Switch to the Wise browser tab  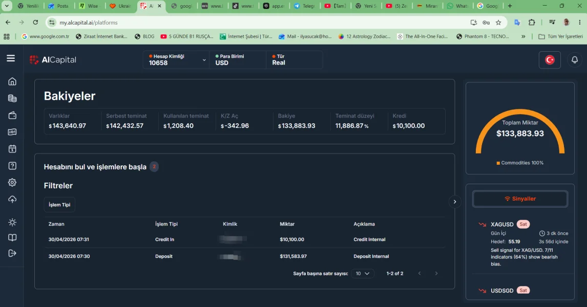(89, 6)
